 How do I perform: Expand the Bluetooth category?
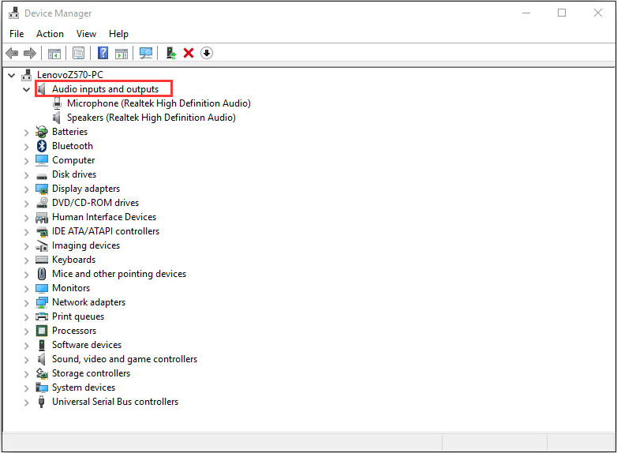click(x=27, y=146)
